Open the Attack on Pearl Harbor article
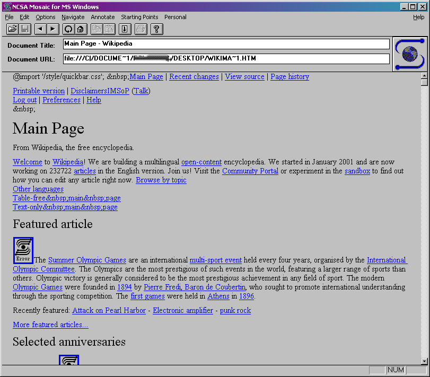The width and height of the screenshot is (430, 377). (109, 310)
